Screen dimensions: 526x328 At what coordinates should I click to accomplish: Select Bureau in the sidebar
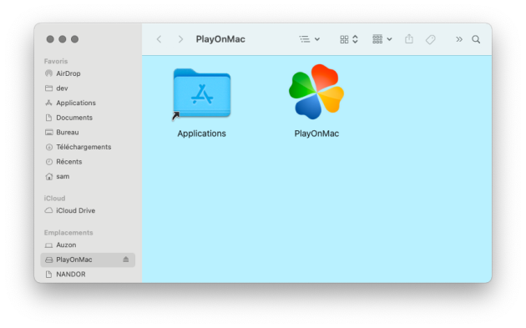click(88, 133)
